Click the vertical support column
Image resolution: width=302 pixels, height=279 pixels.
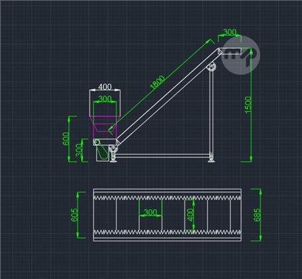tap(211, 112)
